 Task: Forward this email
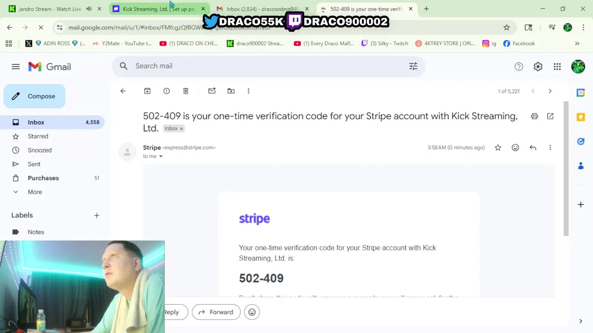pyautogui.click(x=216, y=312)
